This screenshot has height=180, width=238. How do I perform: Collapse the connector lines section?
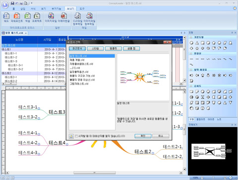[191, 53]
